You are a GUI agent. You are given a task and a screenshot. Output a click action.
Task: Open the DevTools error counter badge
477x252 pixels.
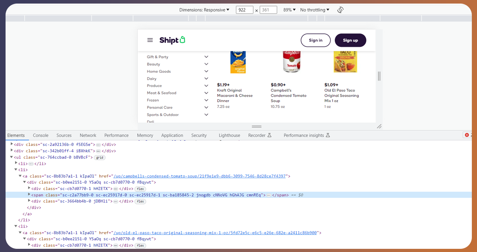pyautogui.click(x=466, y=135)
